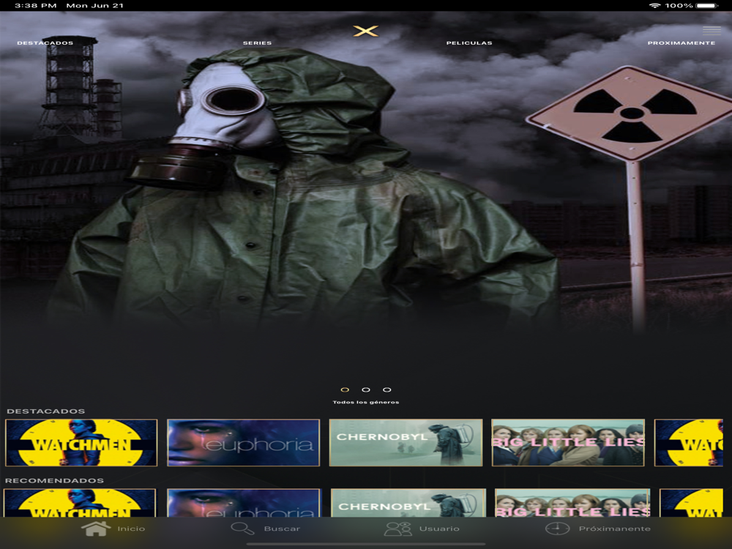Select PELICULAS in the top navigation
This screenshot has height=549, width=732.
[469, 43]
